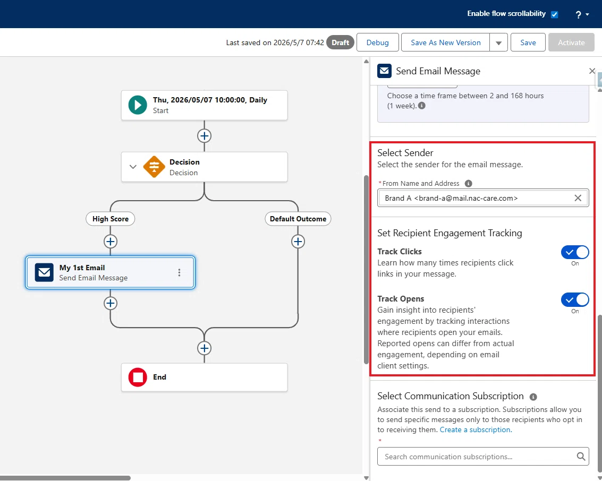Viewport: 602px width, 481px height.
Task: Select the orange Decision element icon
Action: point(154,167)
